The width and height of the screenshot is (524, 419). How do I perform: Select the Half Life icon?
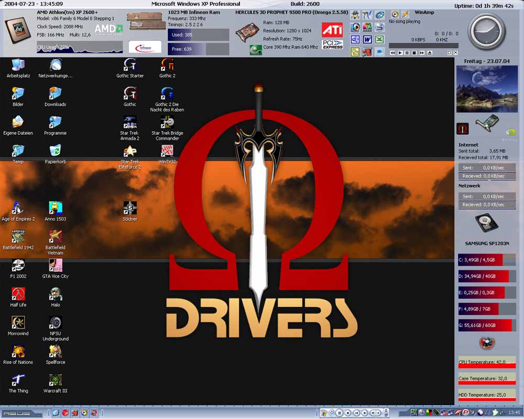(18, 297)
